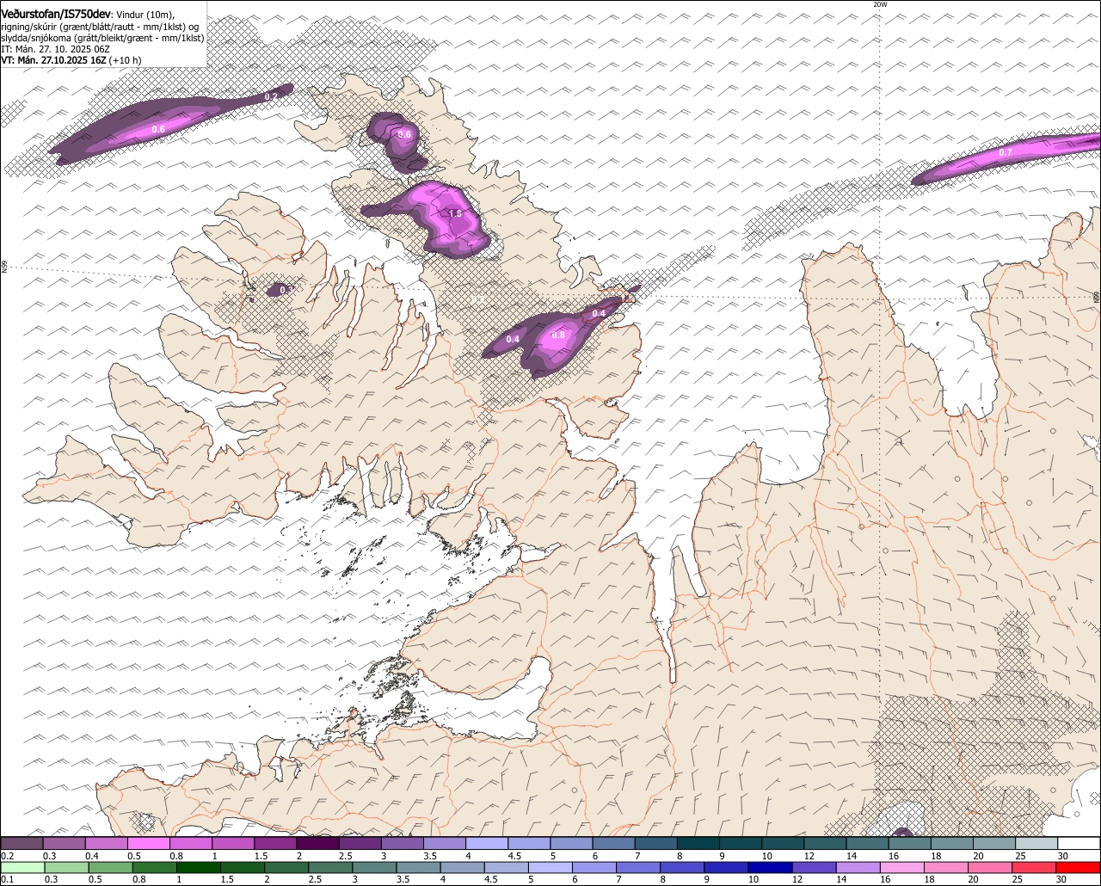Click the 0.6 precipitation value label

coord(158,129)
